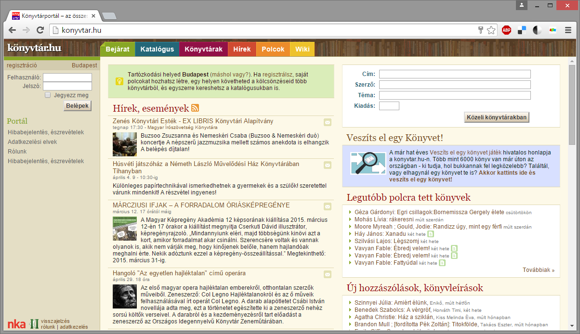Open the saved password key icon

click(x=480, y=30)
